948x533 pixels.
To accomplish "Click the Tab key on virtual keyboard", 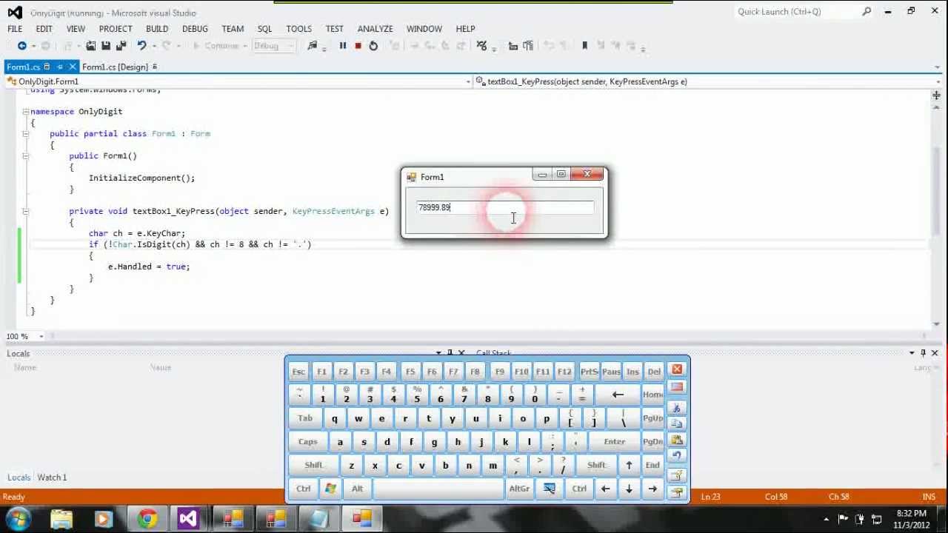I will coord(305,418).
